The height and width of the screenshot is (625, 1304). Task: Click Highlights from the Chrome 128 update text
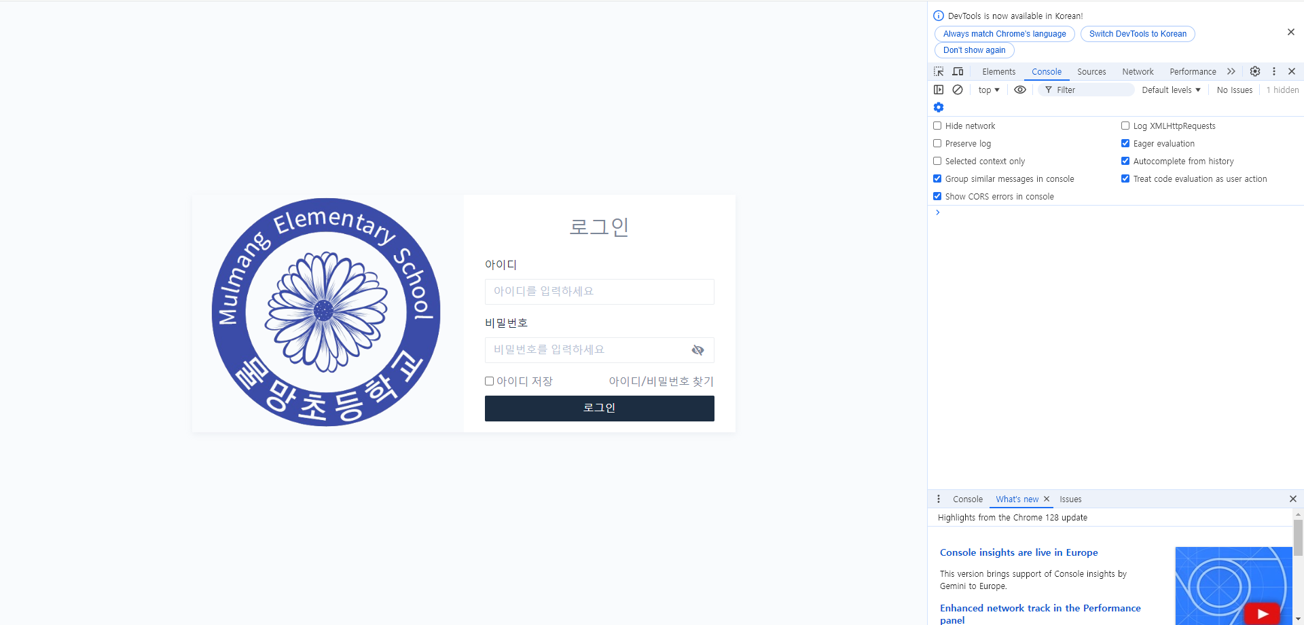1012,517
